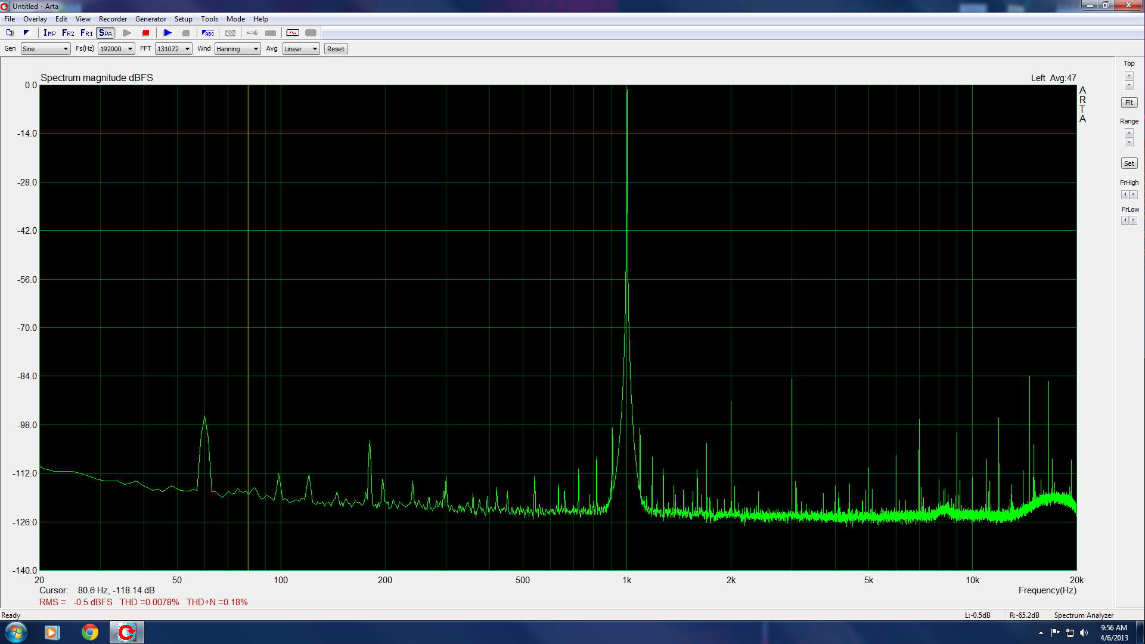Click the RMS = -0.5 dBFS readout
Image resolution: width=1145 pixels, height=644 pixels.
pos(76,602)
